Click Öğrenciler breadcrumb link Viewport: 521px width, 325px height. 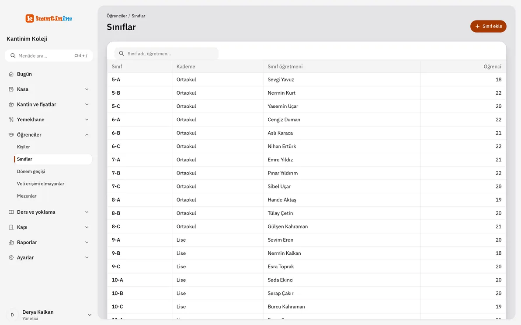coord(117,16)
